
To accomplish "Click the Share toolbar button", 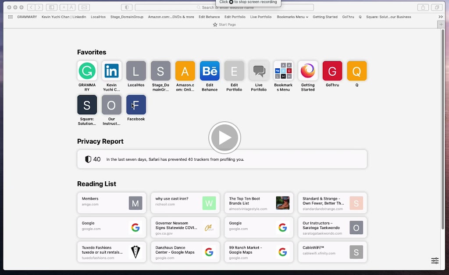I will pos(423,7).
